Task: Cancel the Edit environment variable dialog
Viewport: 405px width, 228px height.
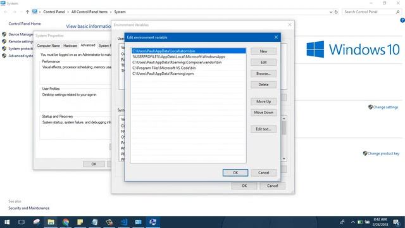Action: (x=263, y=173)
